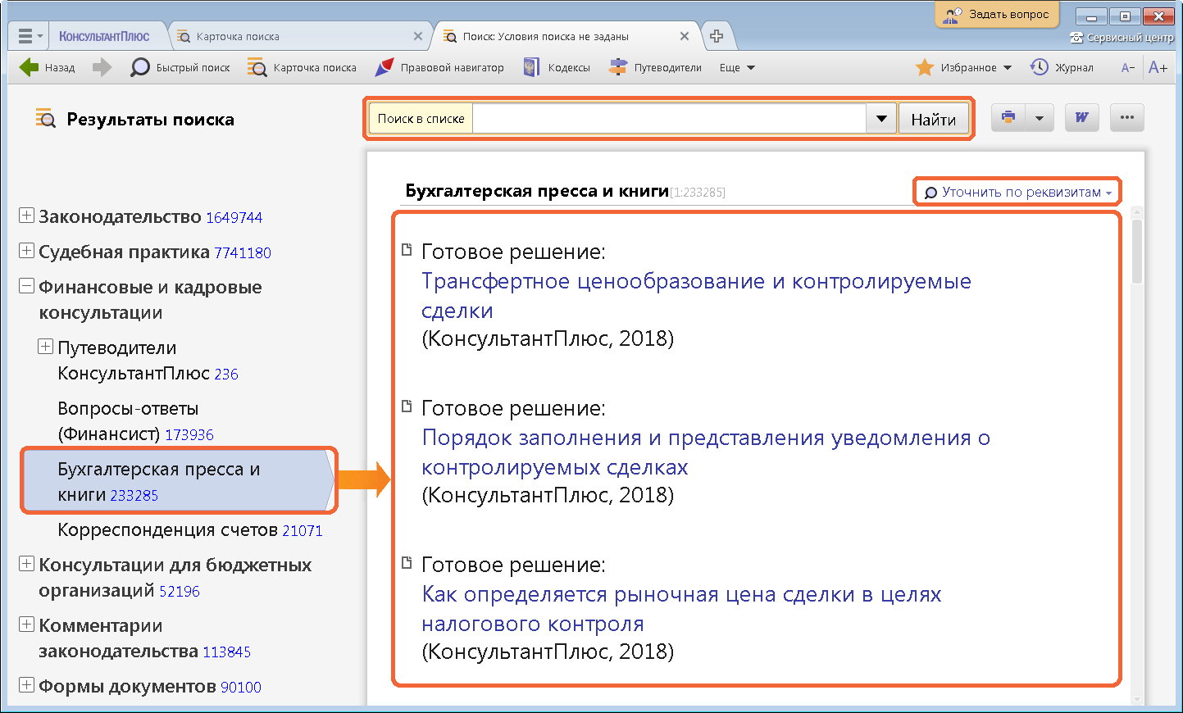
Task: Click document icon beside Как определяется рыночная цена
Action: 407,563
